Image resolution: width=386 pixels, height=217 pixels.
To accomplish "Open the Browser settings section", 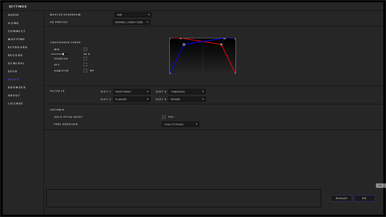I will (17, 87).
